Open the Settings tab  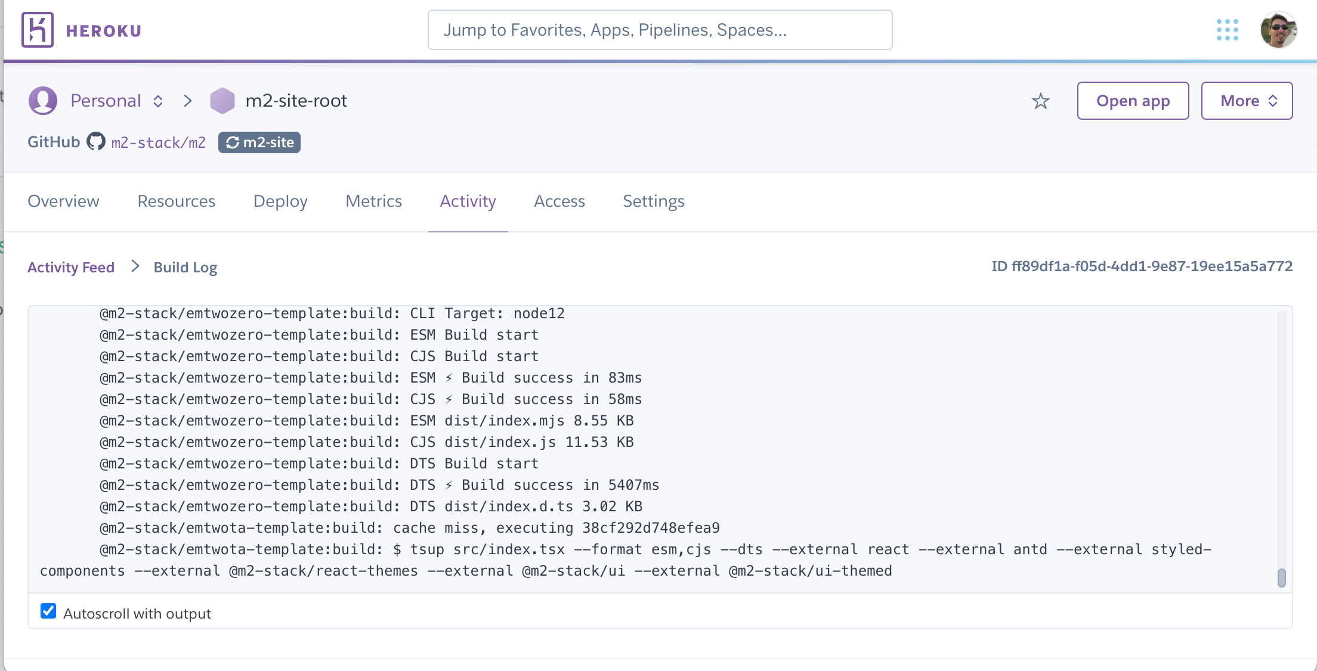pyautogui.click(x=653, y=201)
